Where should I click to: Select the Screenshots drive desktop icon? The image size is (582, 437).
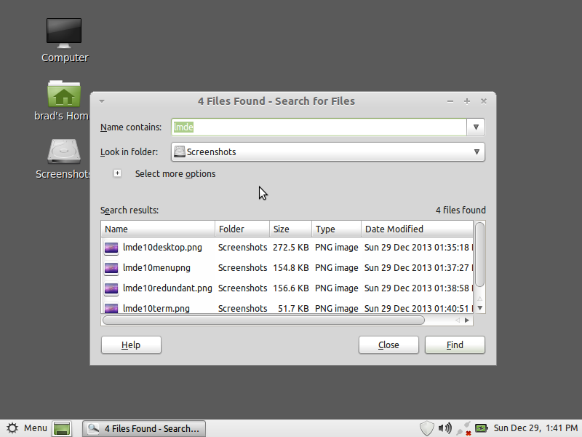[x=64, y=151]
